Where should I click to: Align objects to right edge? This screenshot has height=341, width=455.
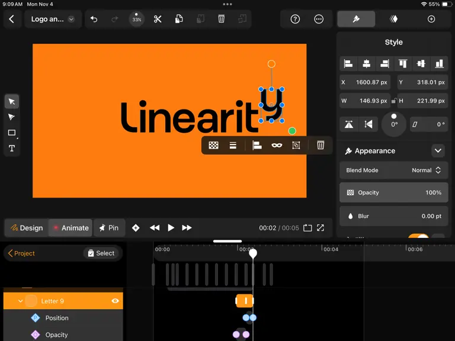(384, 63)
